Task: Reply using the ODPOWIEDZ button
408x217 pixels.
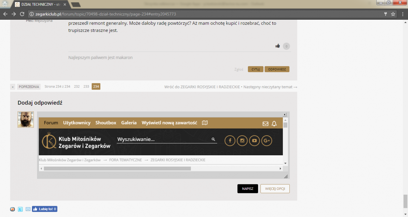Action: [x=277, y=69]
